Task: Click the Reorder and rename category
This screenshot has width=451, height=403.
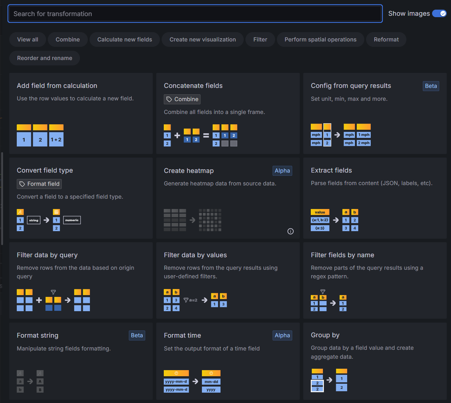Action: [x=45, y=58]
